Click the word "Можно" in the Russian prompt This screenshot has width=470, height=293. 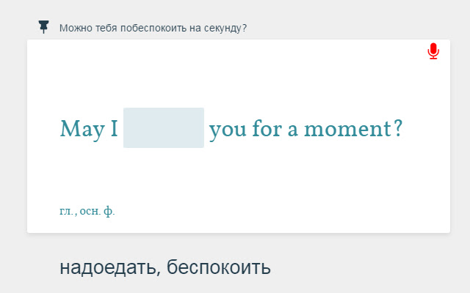pos(76,29)
